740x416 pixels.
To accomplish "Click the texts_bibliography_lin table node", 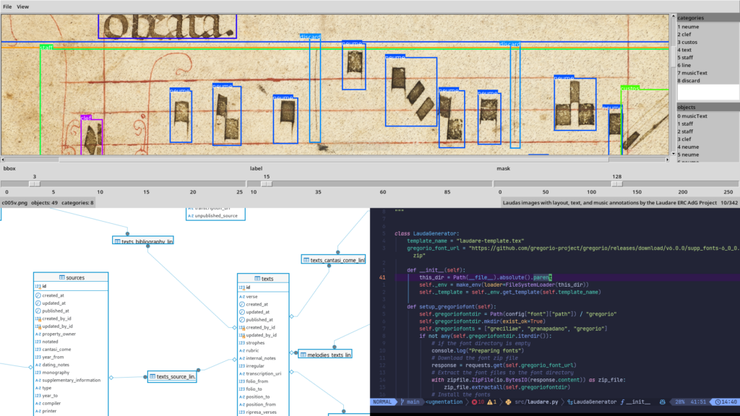I will (143, 240).
